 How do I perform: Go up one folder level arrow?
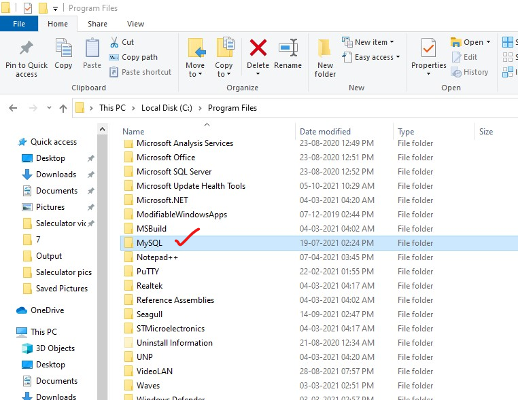(x=63, y=108)
